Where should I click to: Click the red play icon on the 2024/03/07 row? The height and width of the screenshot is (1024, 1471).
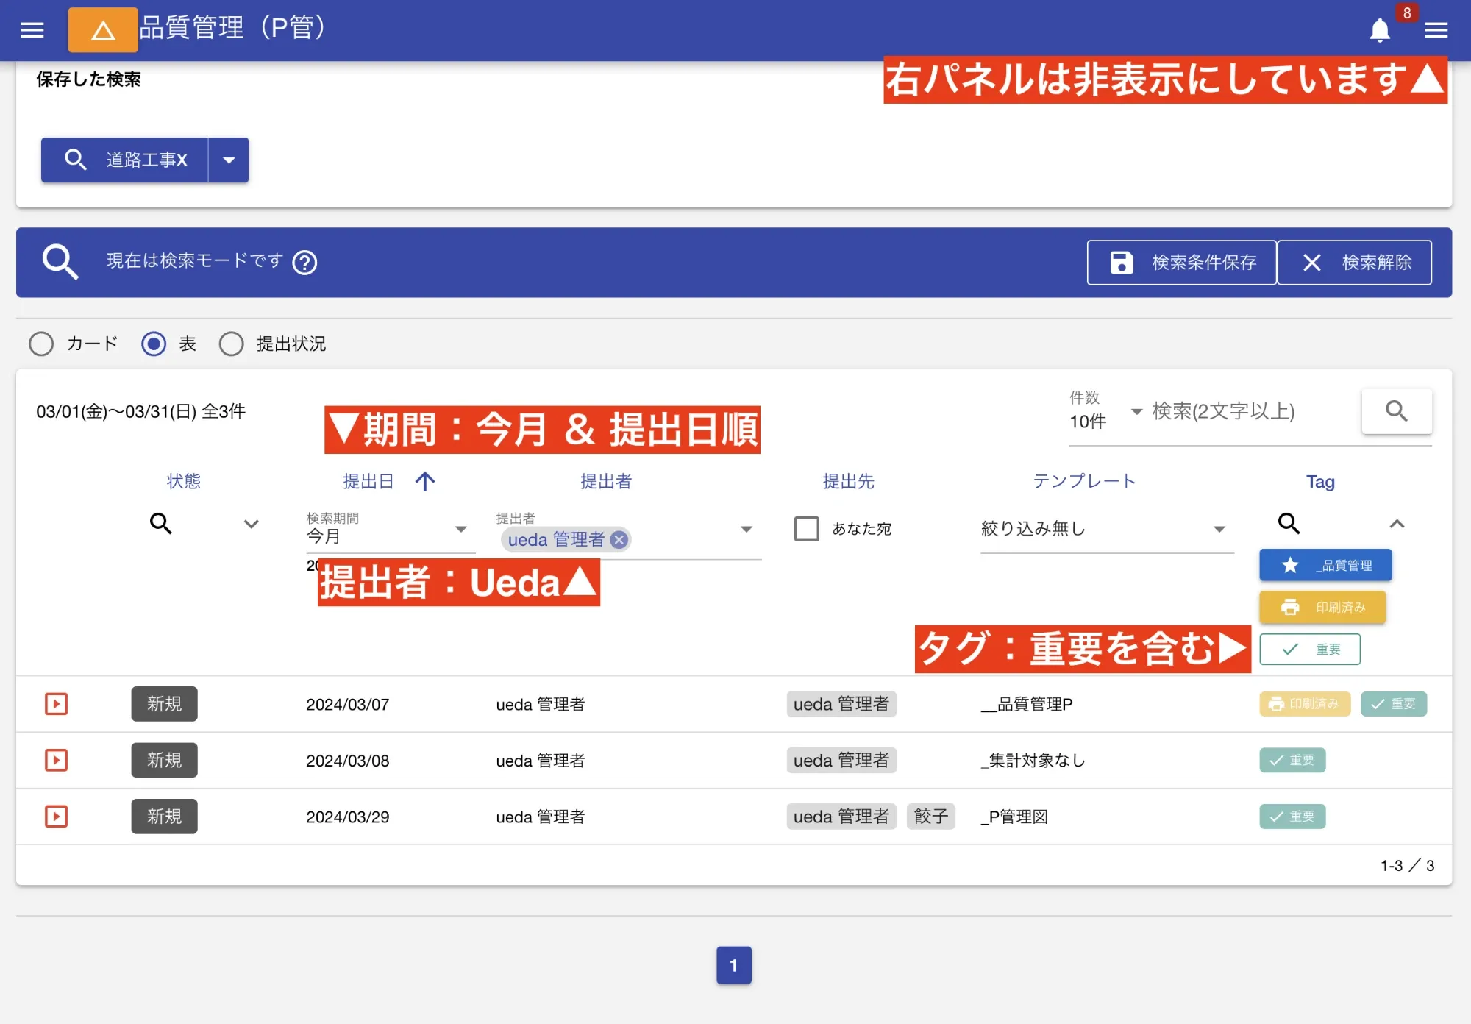coord(56,704)
